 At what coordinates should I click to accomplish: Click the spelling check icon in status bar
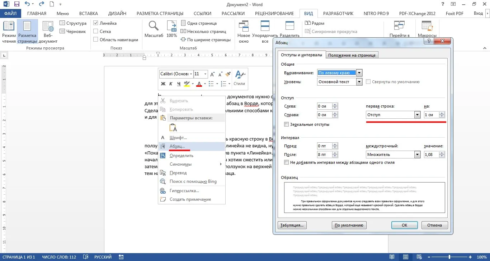[x=86, y=257]
